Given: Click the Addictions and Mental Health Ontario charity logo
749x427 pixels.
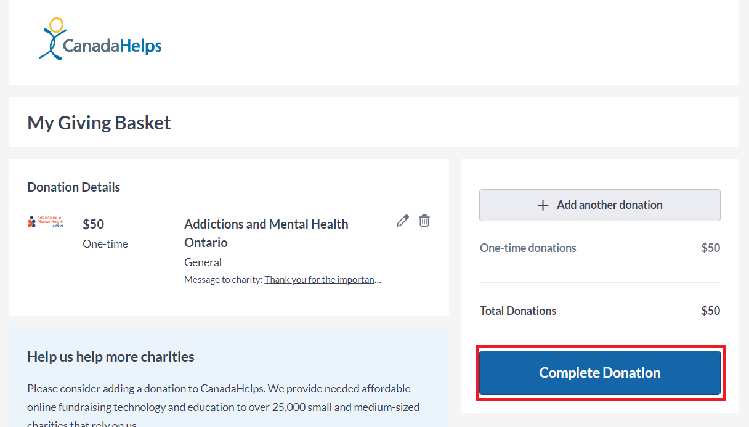Looking at the screenshot, I should click(46, 223).
